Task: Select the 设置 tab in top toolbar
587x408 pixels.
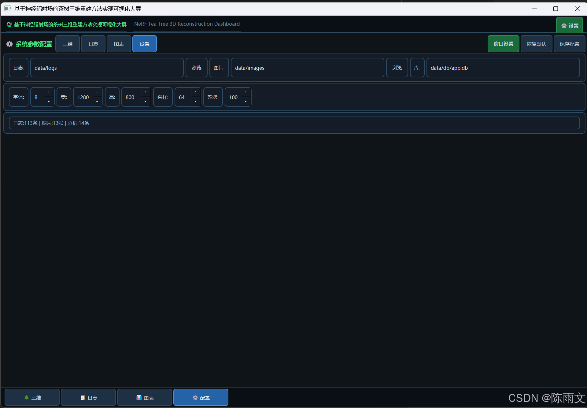Action: [x=145, y=44]
